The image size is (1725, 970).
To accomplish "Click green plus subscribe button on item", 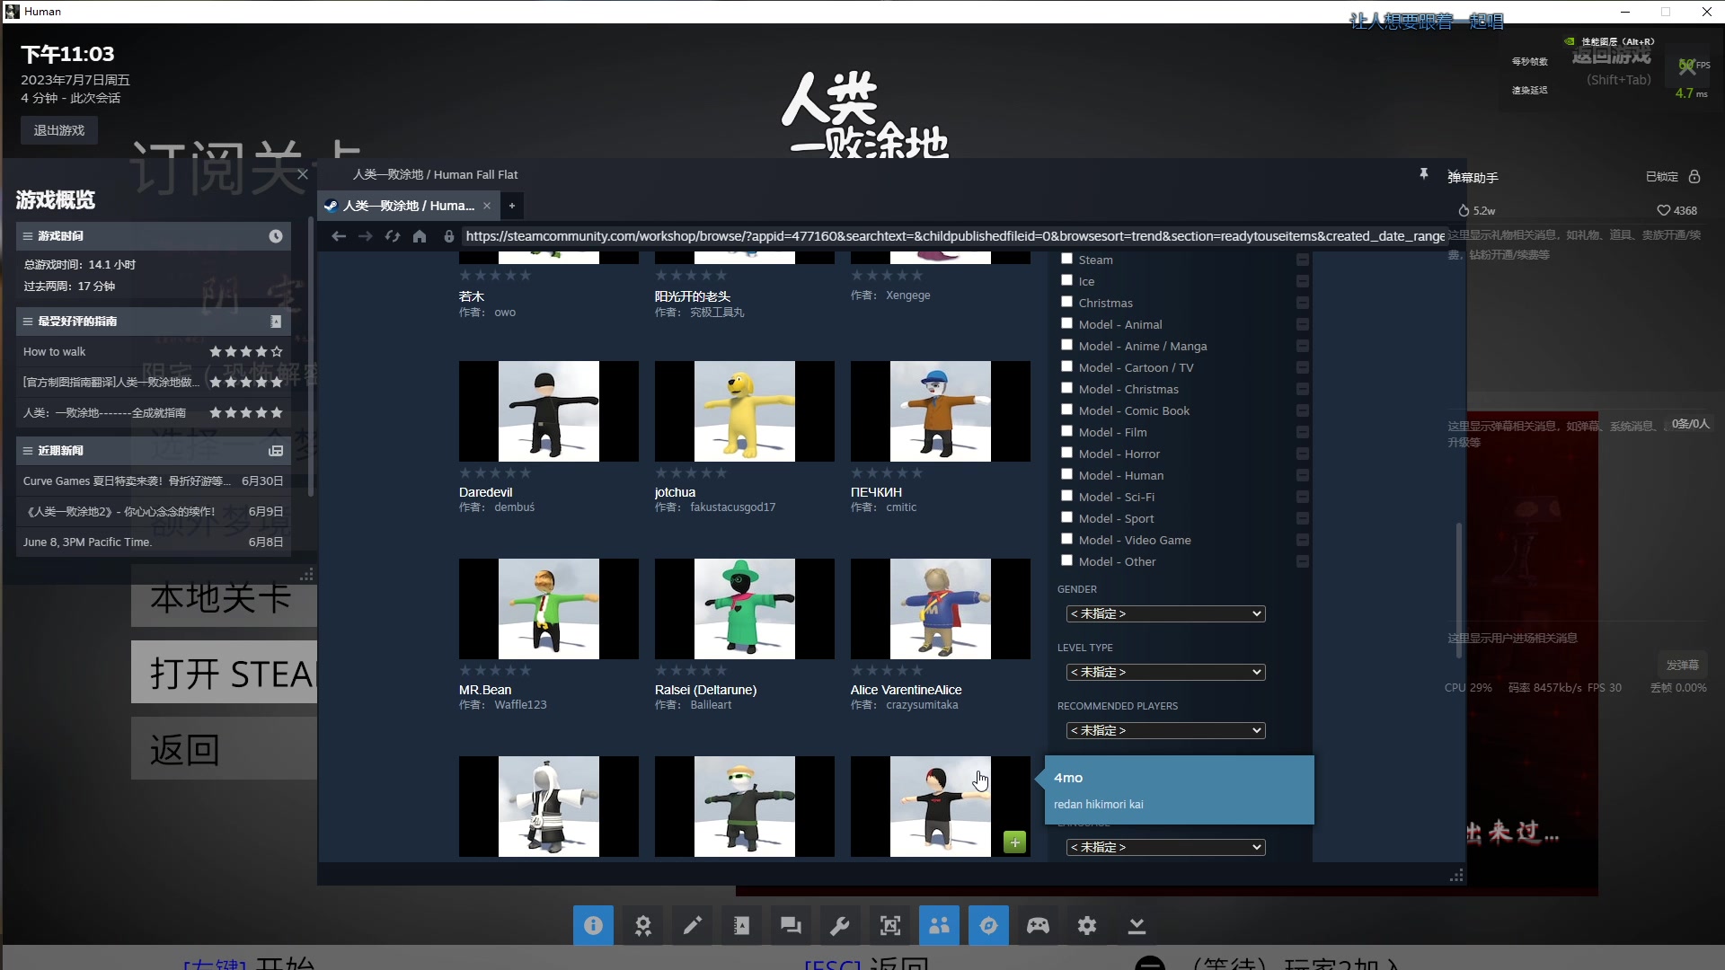I will pos(1014,842).
